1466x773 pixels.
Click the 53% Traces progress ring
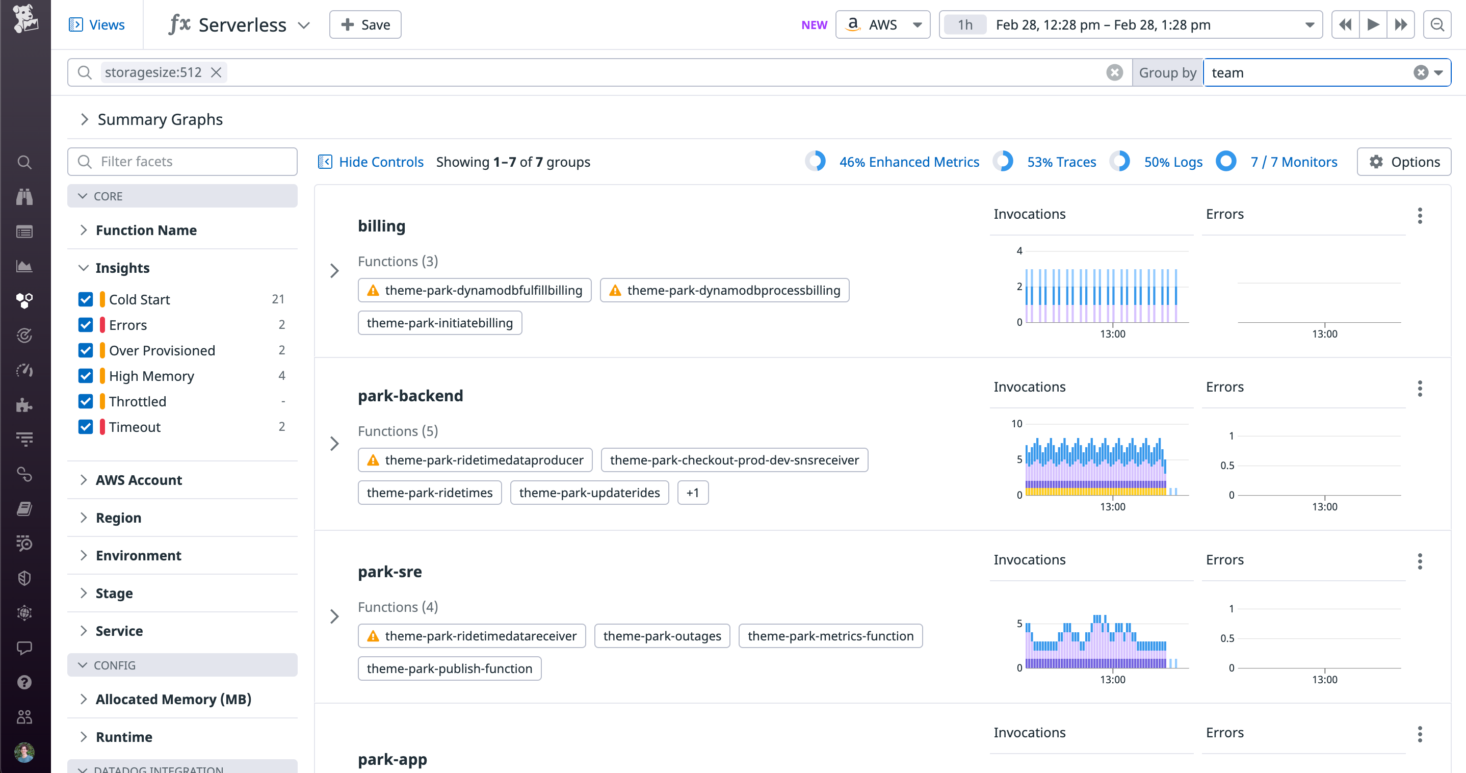click(x=1004, y=161)
